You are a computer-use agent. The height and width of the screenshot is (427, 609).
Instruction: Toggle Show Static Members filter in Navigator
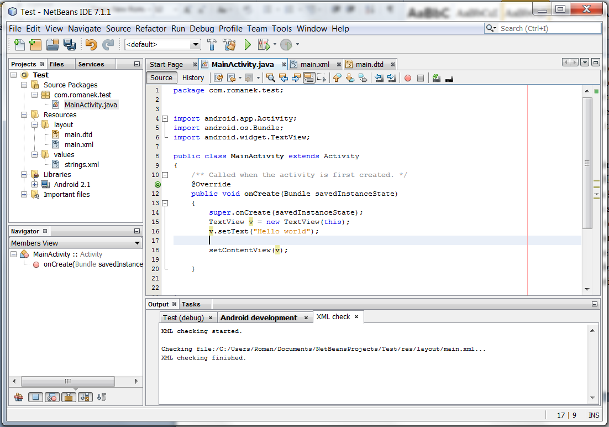coord(52,397)
